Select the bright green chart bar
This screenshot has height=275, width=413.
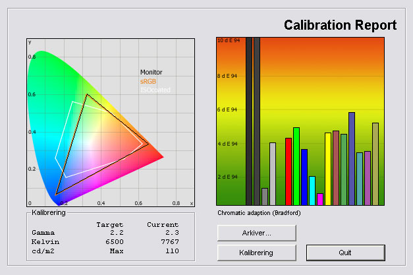296,166
